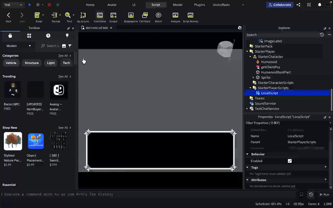The image size is (333, 208).
Task: Select Toolbox inventory grid tab
Action: pos(29,36)
